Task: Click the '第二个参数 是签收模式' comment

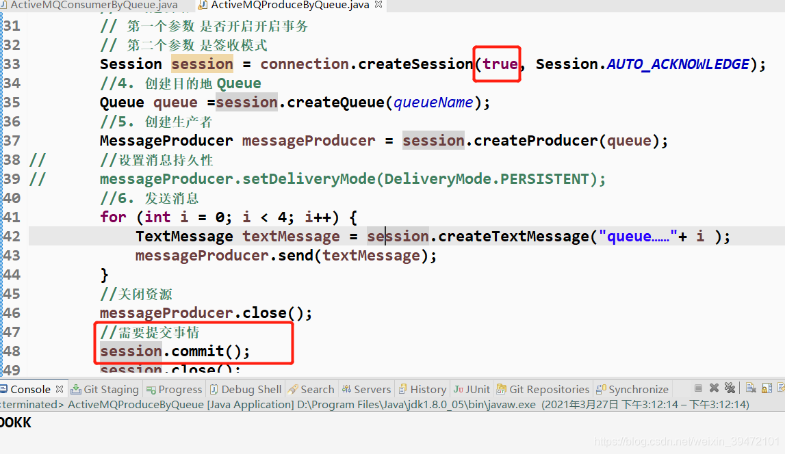Action: coord(183,45)
